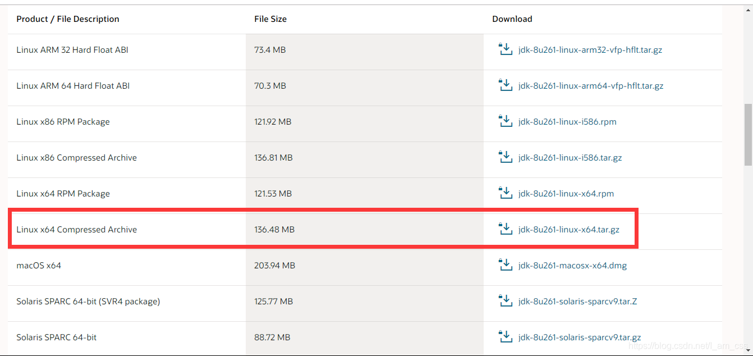This screenshot has width=753, height=356.
Task: Click download icon beside jdk-8u261-linux-x64.tar.gz
Action: [x=506, y=229]
